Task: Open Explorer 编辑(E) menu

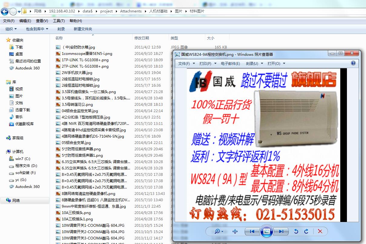Action: [x=25, y=21]
